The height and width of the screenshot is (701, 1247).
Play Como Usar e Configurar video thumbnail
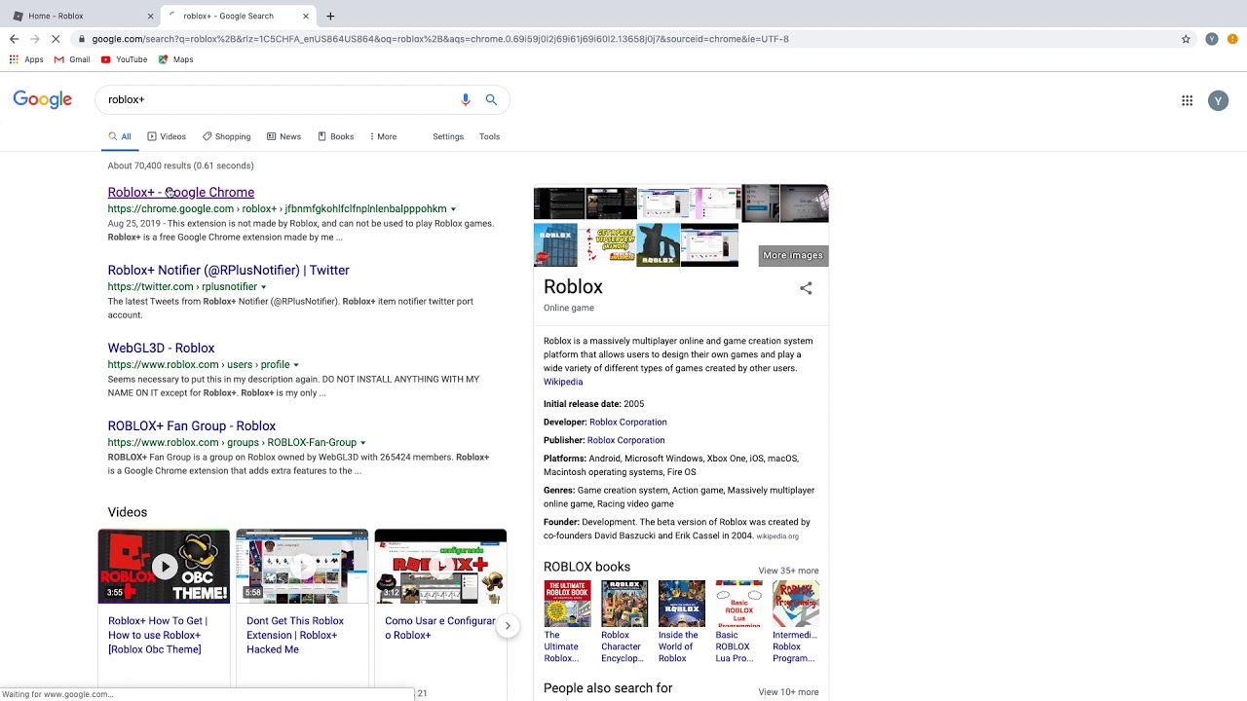pyautogui.click(x=440, y=567)
